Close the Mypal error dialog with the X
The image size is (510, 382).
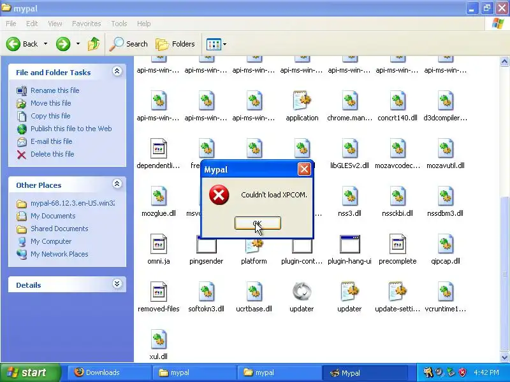304,169
